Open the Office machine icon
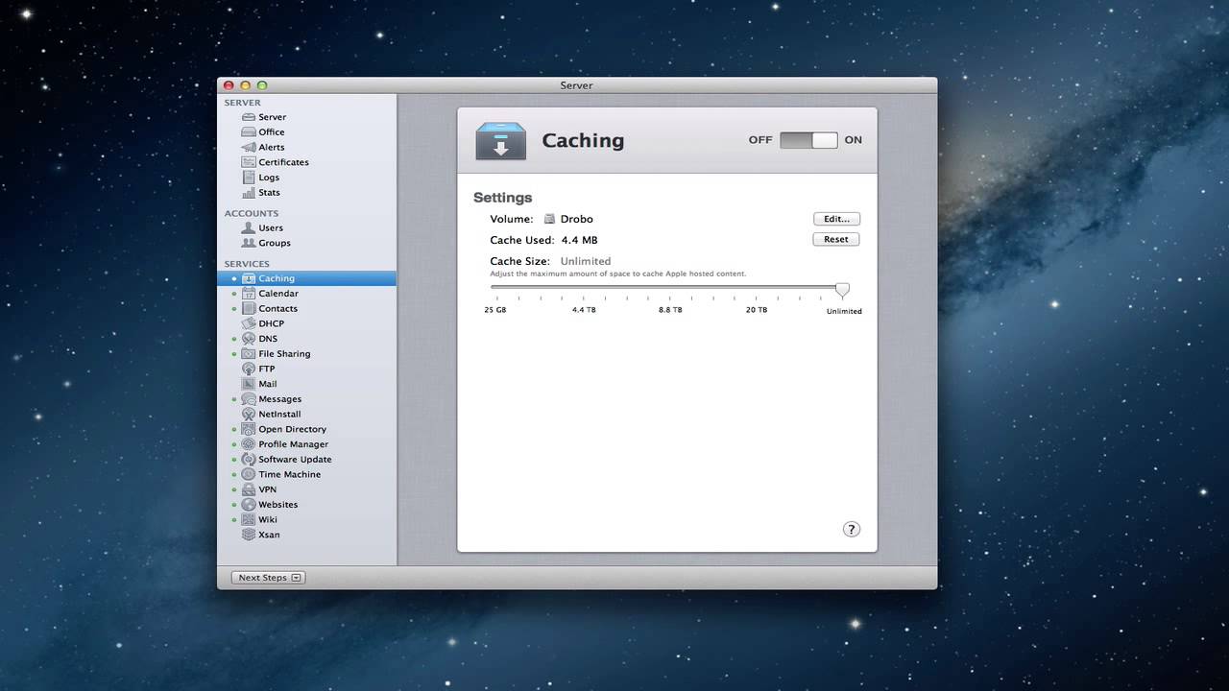This screenshot has width=1229, height=691. [x=249, y=132]
